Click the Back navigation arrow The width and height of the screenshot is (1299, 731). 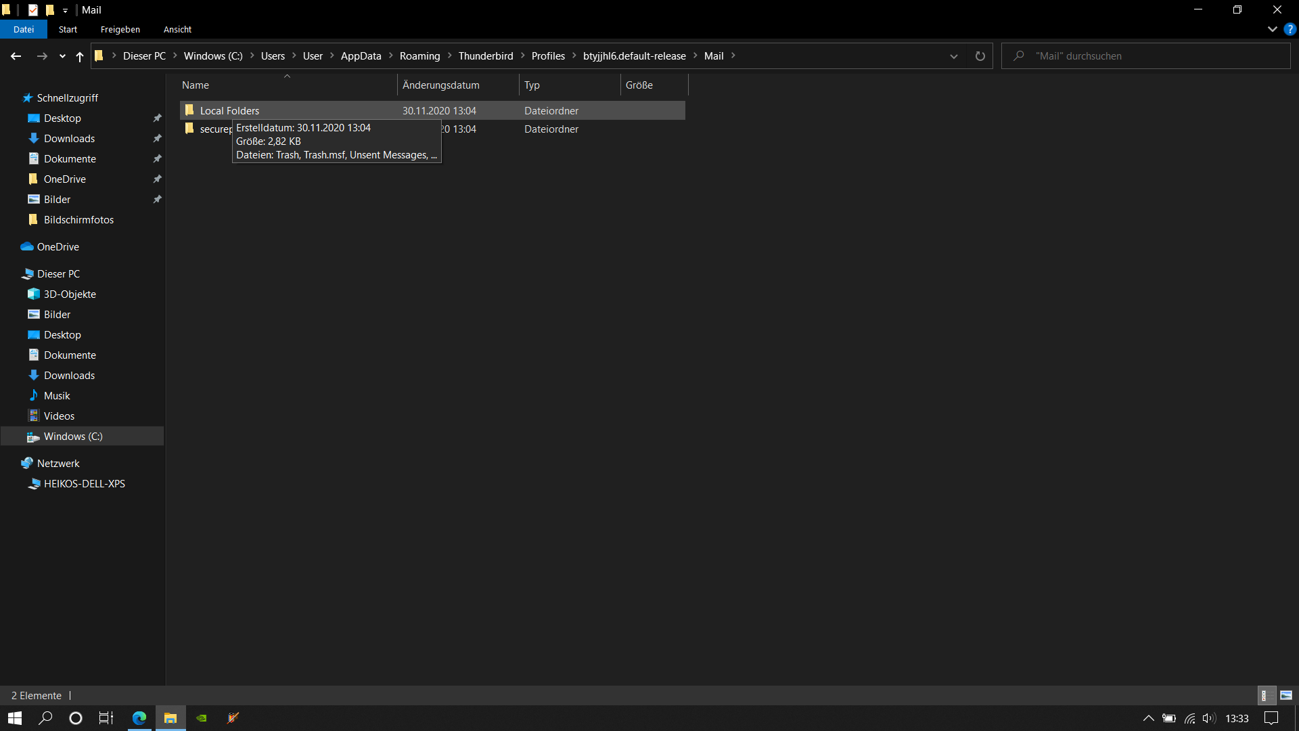point(16,56)
